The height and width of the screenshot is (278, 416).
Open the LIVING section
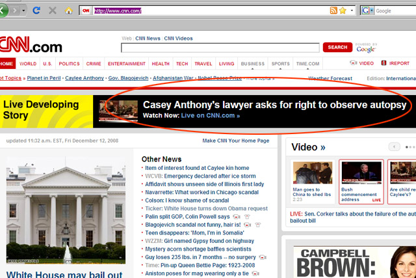(227, 64)
